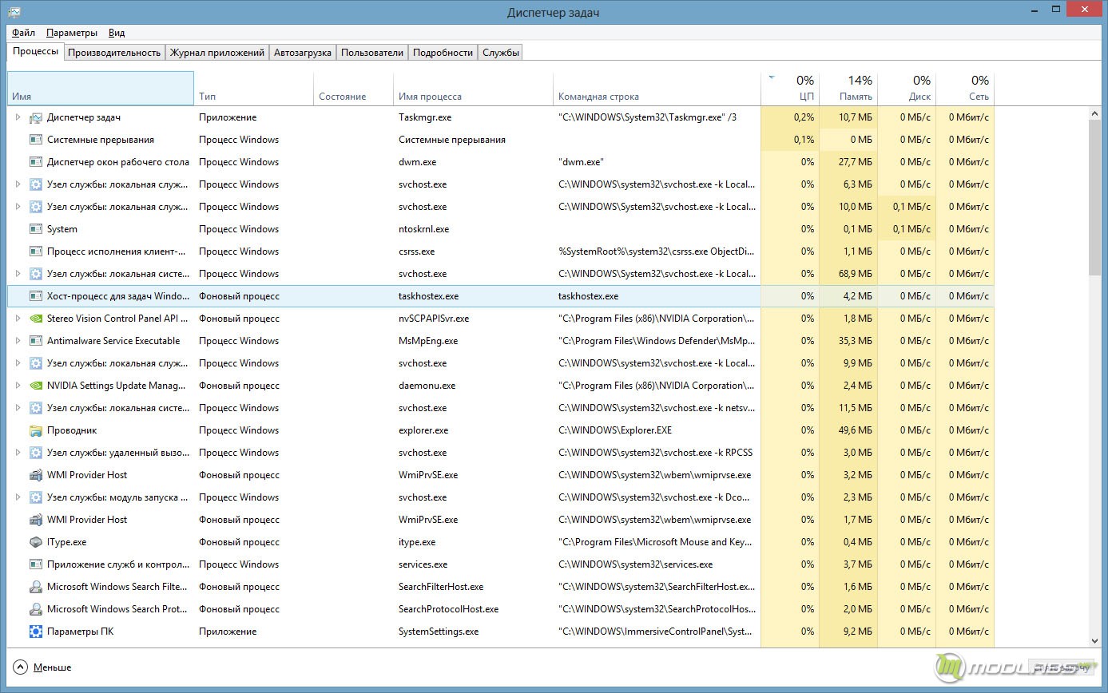Click the scrollbar up arrow

click(1094, 114)
